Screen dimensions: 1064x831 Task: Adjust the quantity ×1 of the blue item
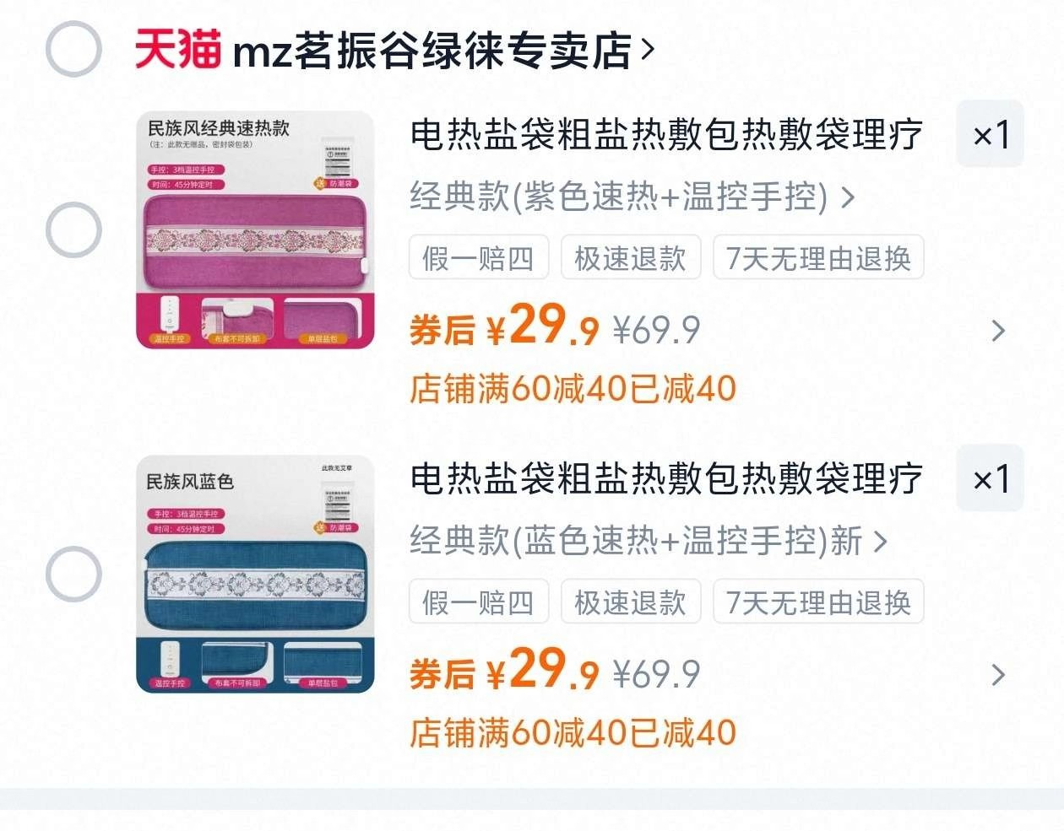[990, 478]
